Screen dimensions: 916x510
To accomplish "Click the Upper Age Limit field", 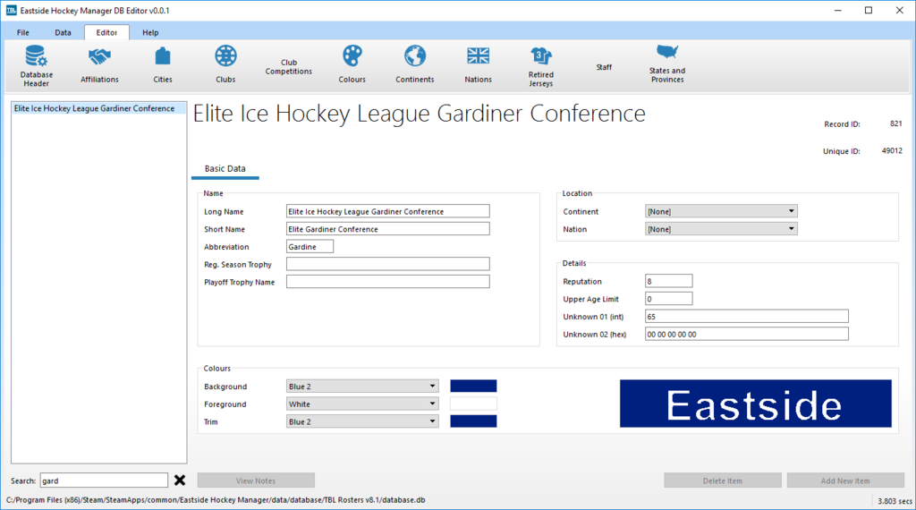I will 669,299.
